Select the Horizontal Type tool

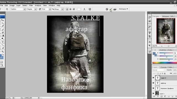click(3, 42)
